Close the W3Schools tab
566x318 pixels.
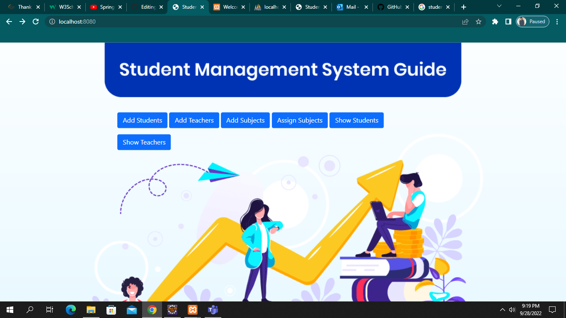(x=79, y=7)
